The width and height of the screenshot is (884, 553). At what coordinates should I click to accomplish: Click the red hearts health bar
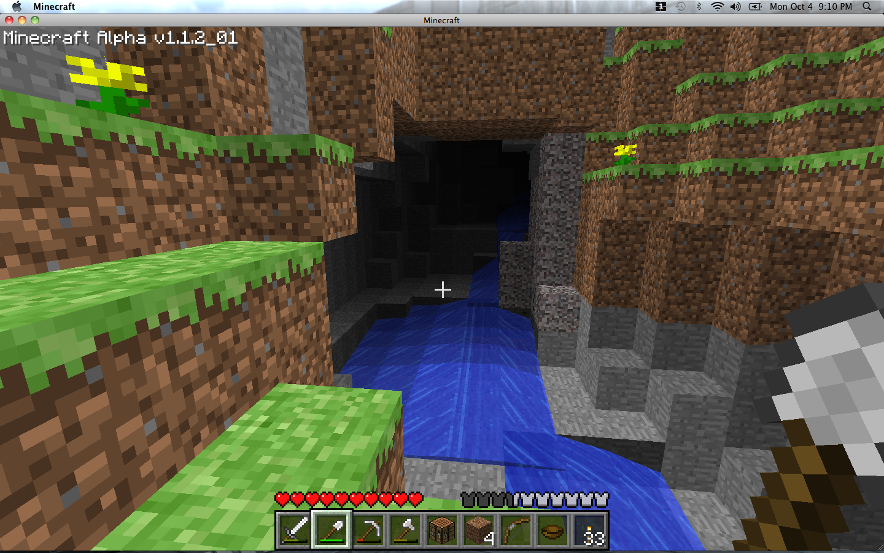349,500
